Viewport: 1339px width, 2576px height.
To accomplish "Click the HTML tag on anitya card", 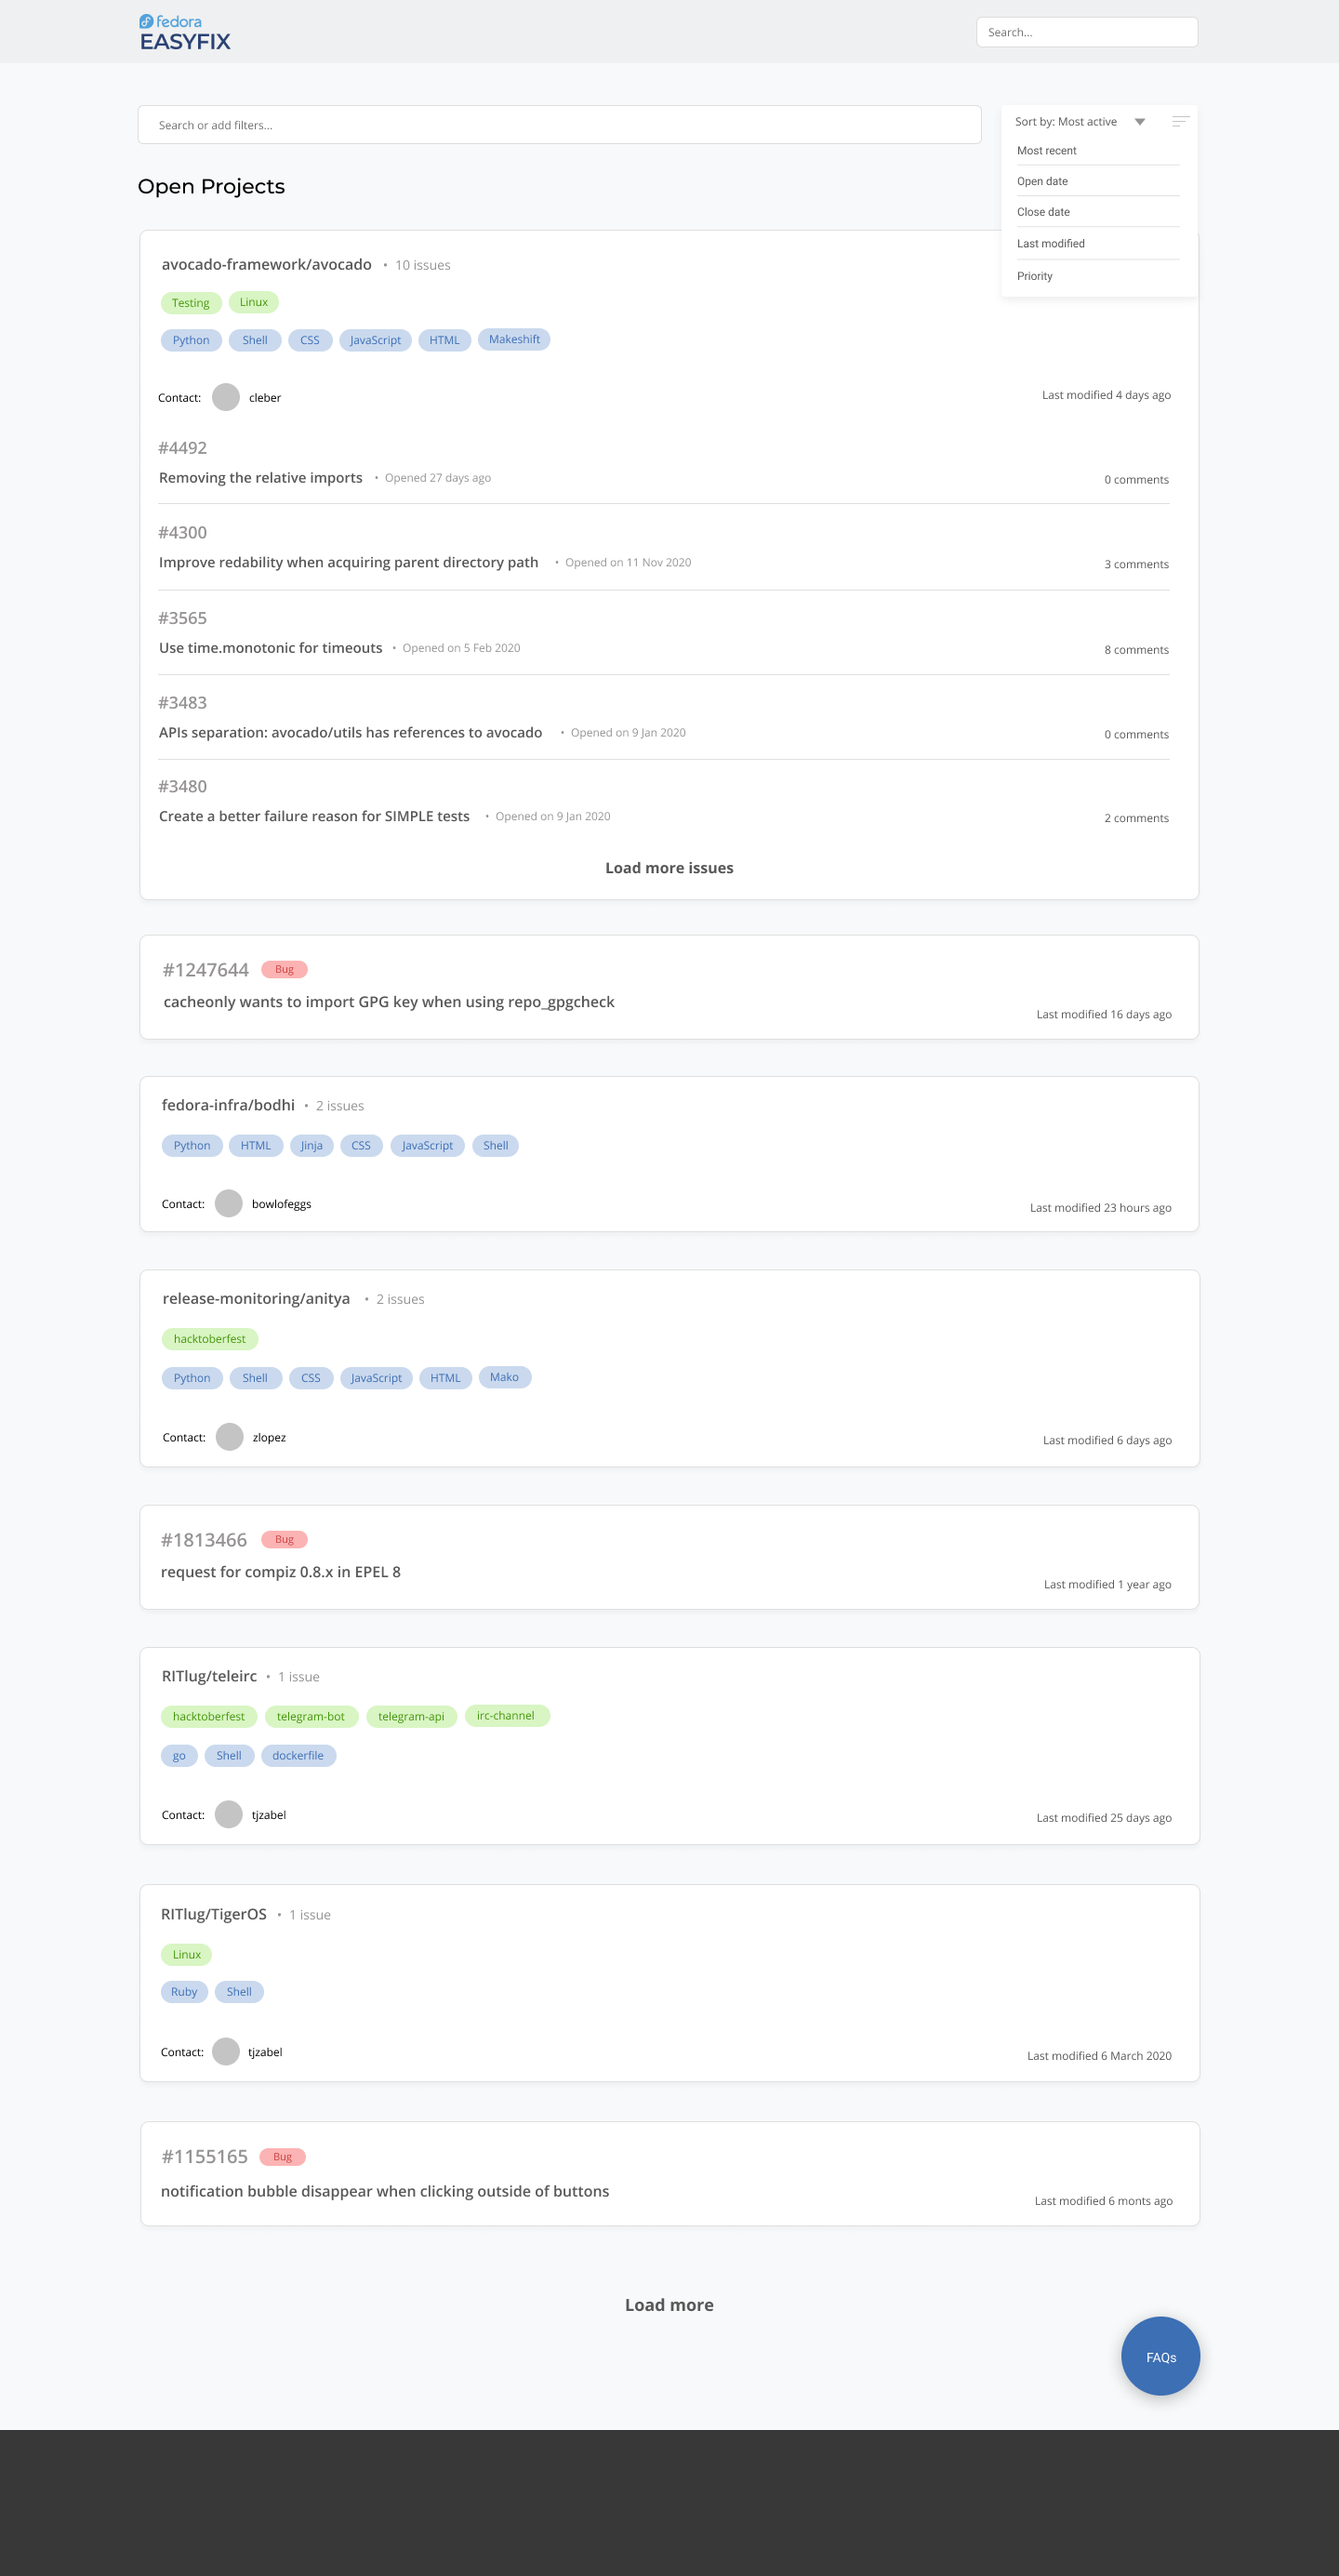I will coord(445,1378).
